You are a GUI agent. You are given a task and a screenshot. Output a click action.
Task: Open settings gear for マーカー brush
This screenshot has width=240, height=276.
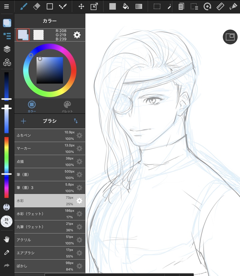79,149
